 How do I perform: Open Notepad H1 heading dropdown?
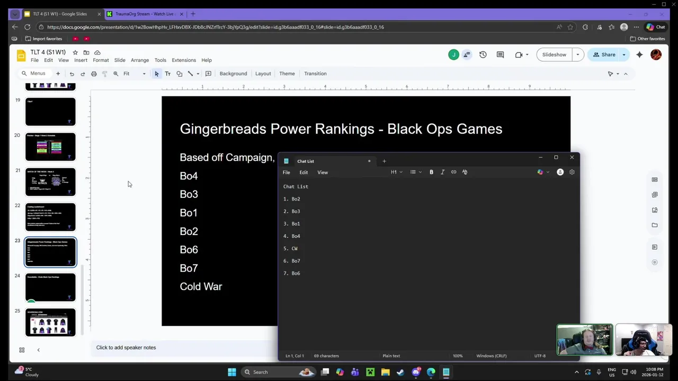(x=397, y=172)
